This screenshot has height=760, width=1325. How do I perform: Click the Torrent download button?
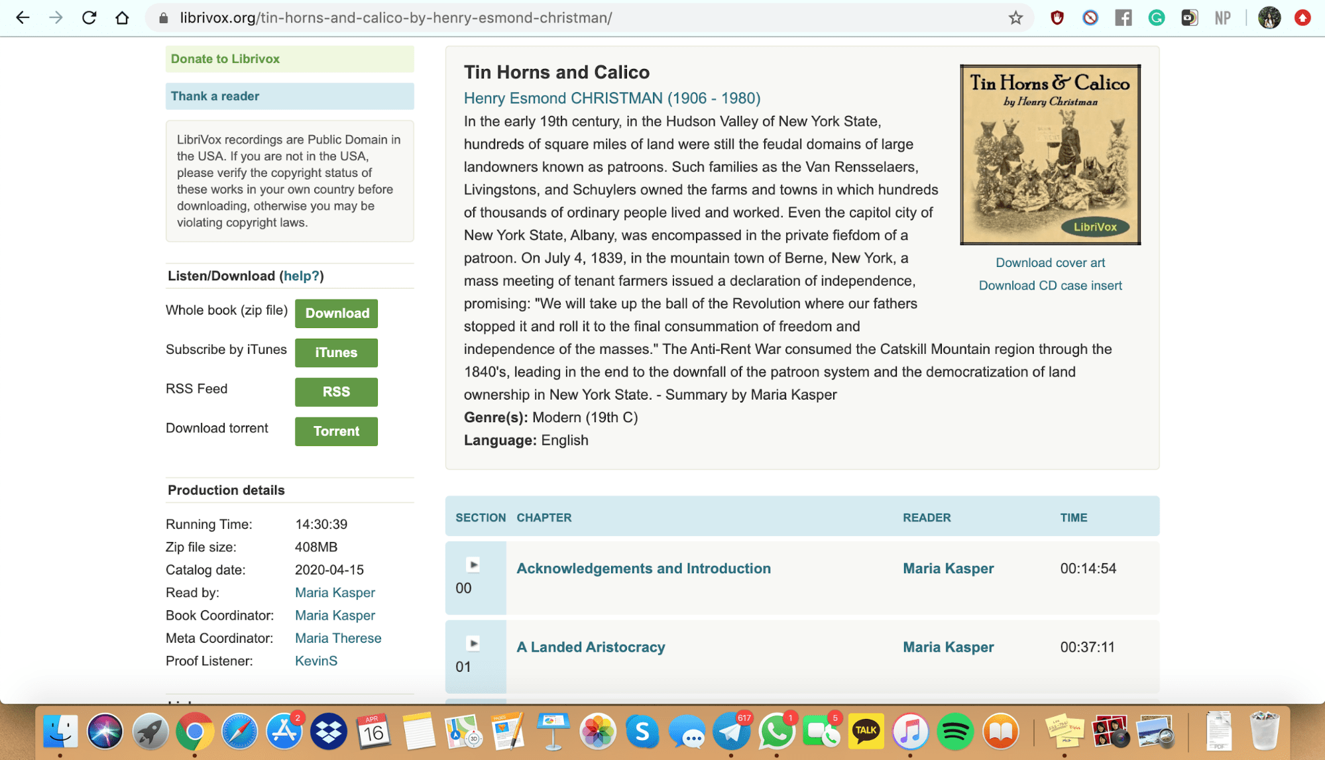click(336, 431)
